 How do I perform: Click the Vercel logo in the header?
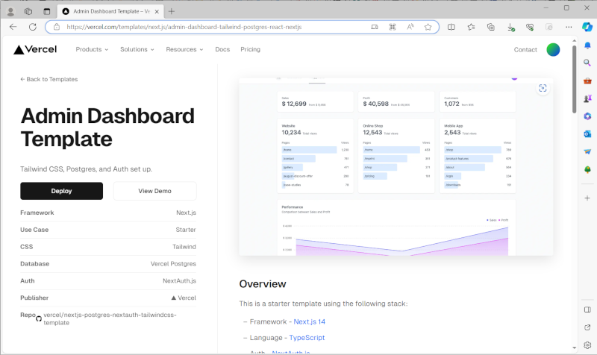[x=35, y=49]
